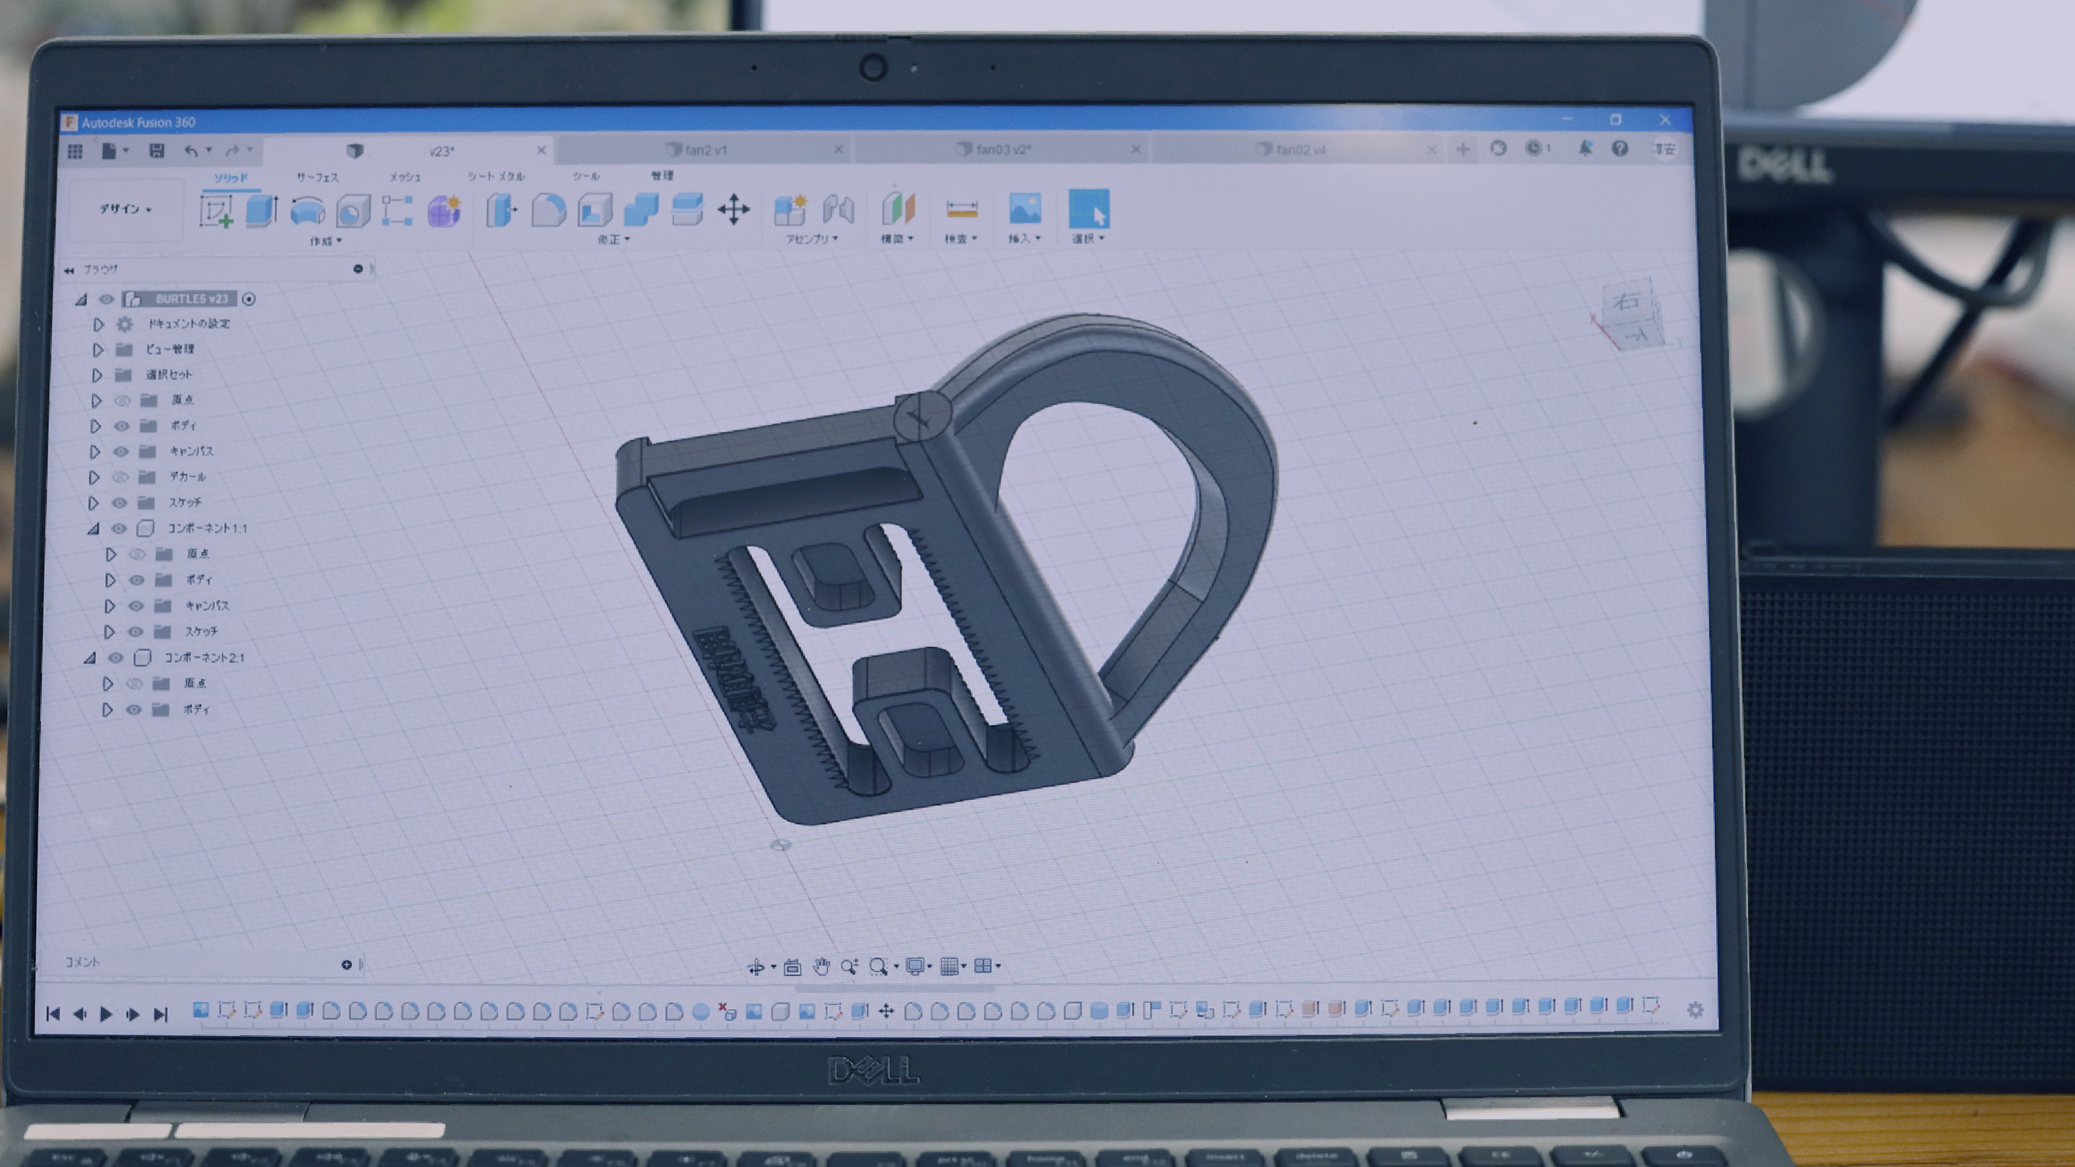Toggle visibility of コンポーネント2:1
2075x1167 pixels.
[x=115, y=658]
